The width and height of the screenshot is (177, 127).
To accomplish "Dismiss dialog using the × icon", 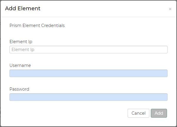I will click(170, 9).
